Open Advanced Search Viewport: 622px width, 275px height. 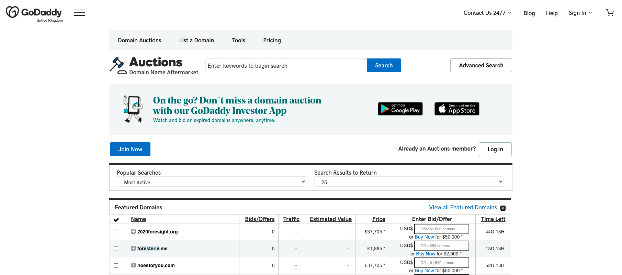coord(481,65)
